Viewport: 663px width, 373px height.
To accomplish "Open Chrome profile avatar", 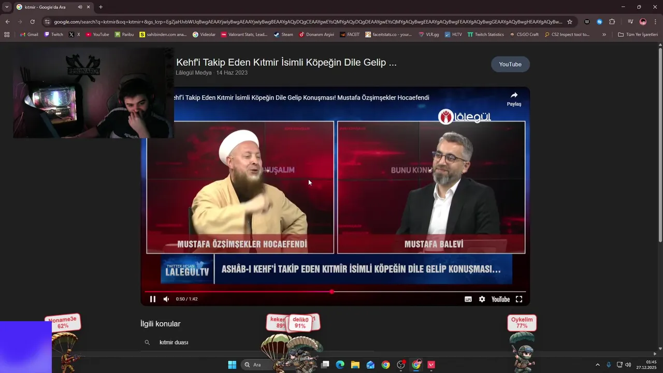I will (x=643, y=22).
